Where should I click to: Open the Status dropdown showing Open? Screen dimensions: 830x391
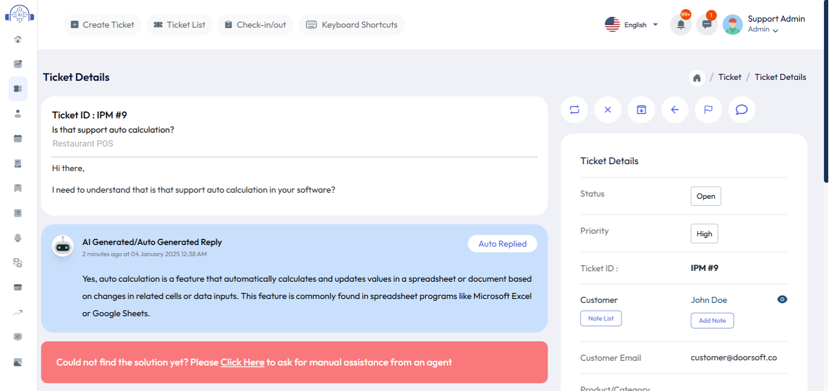click(x=705, y=196)
